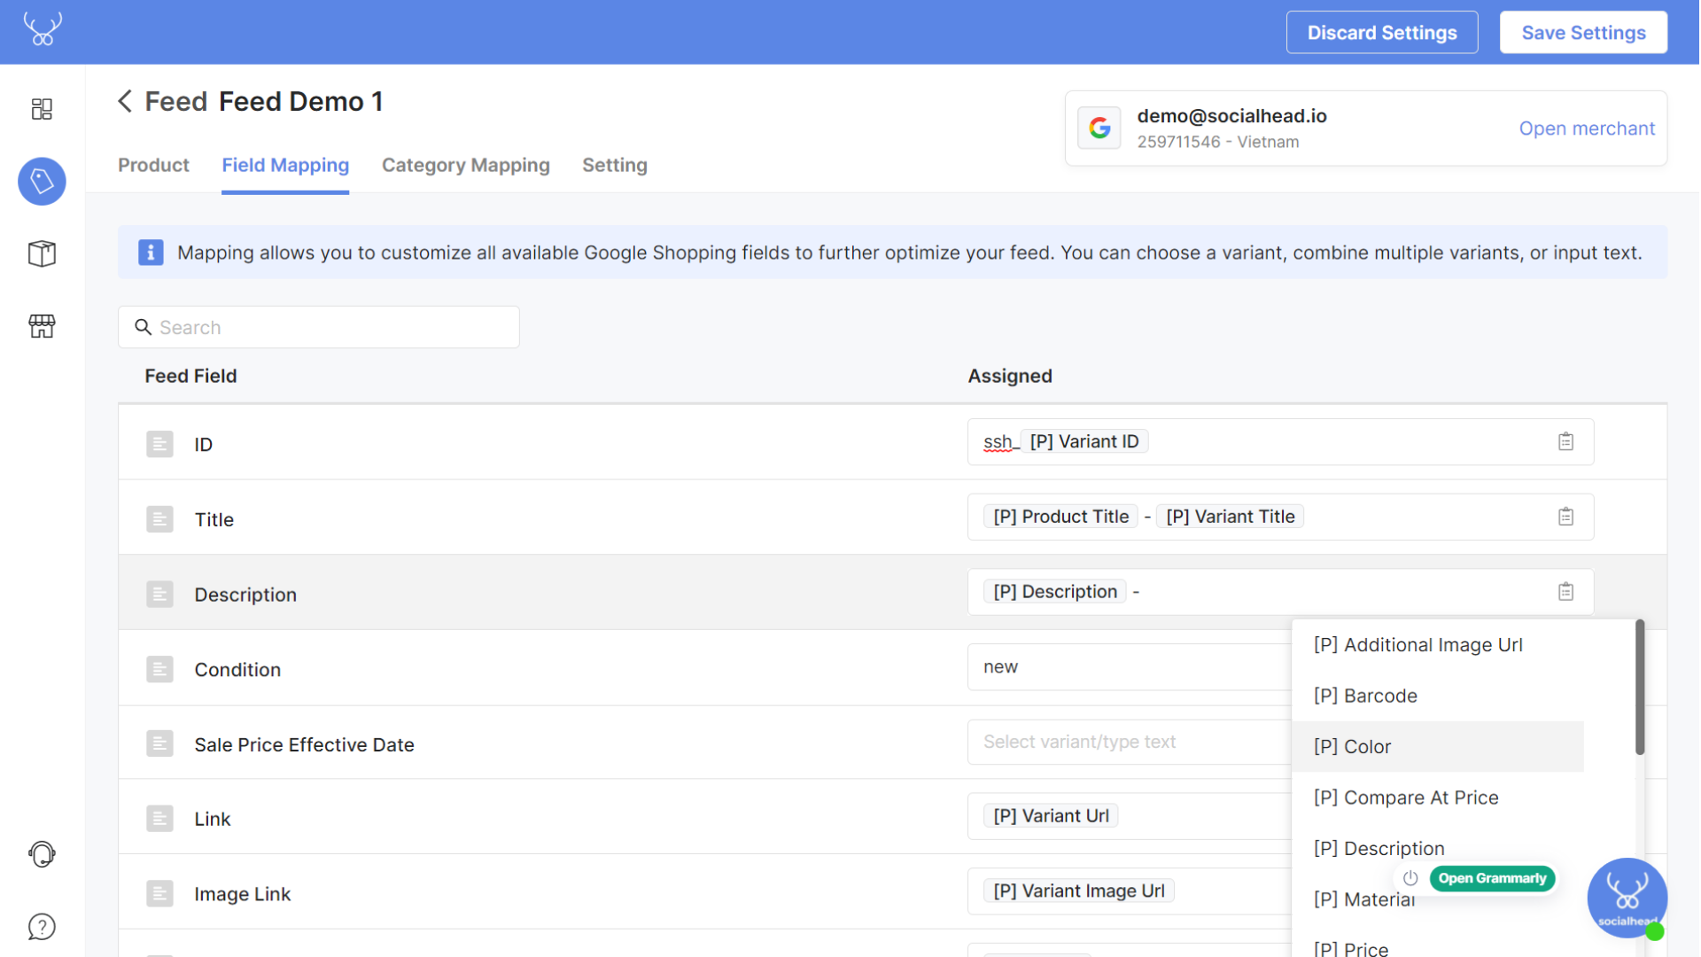Click Save Settings button

[1583, 33]
